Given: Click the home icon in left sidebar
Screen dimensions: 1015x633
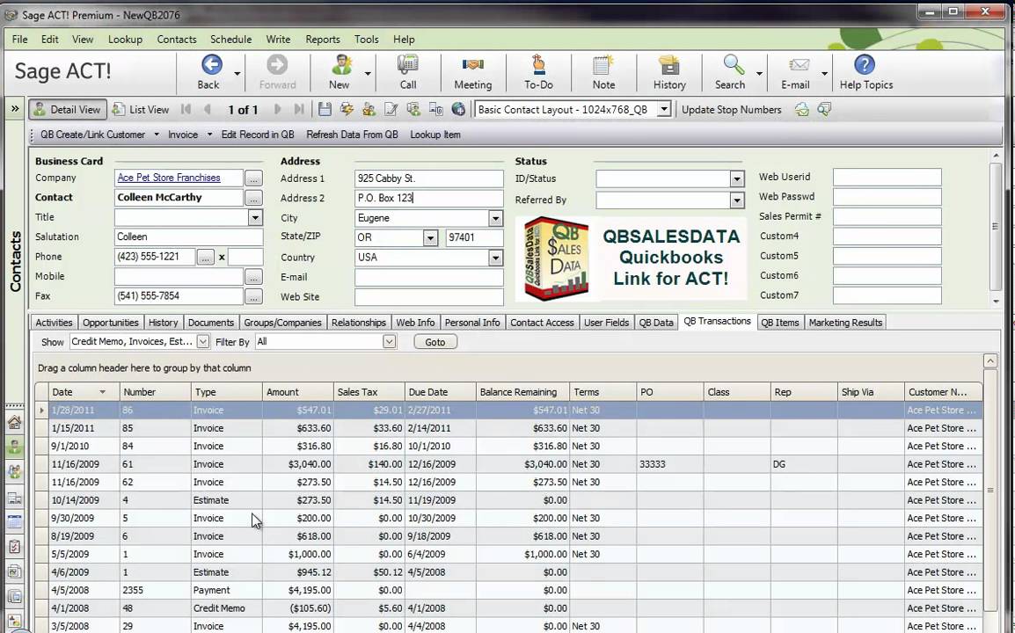Looking at the screenshot, I should (14, 423).
